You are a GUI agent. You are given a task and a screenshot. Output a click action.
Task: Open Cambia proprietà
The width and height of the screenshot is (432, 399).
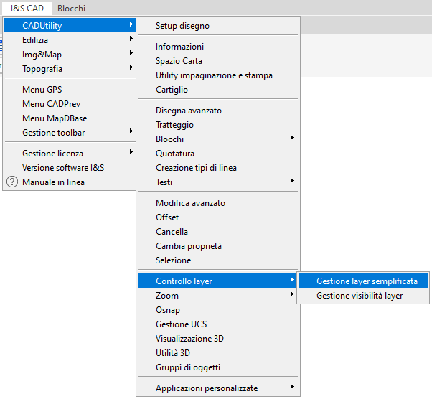coord(218,246)
